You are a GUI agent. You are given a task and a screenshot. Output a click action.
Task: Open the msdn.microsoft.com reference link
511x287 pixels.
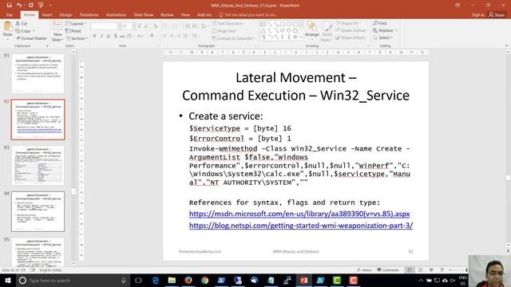(299, 214)
